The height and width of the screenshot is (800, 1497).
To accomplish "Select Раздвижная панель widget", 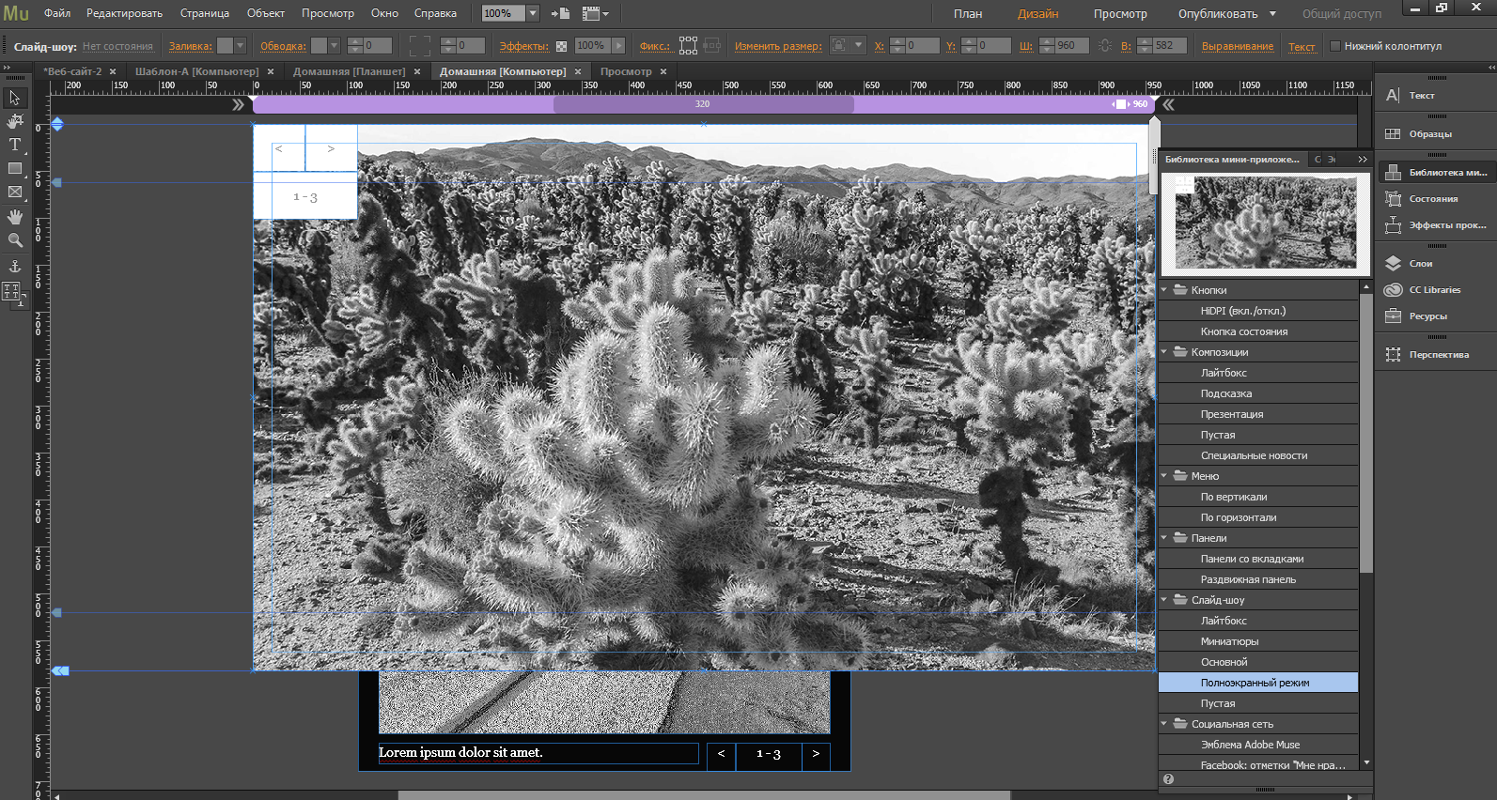I will click(x=1258, y=579).
